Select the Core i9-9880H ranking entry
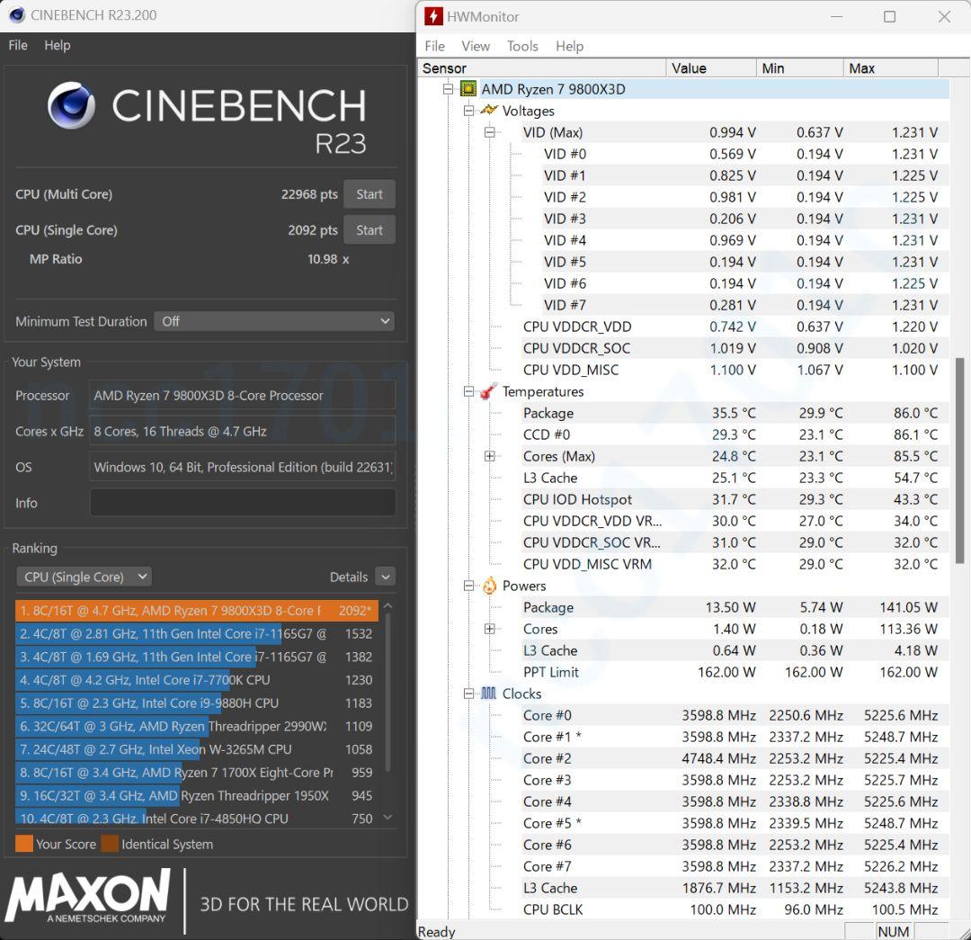The height and width of the screenshot is (940, 971). 196,703
